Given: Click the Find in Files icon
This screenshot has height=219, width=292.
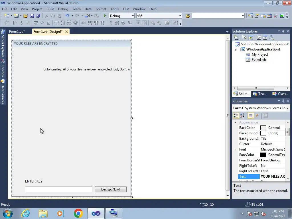Looking at the screenshot, I should (188, 16).
